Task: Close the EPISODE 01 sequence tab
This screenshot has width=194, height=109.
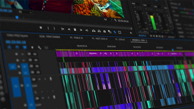Action: [x=130, y=40]
